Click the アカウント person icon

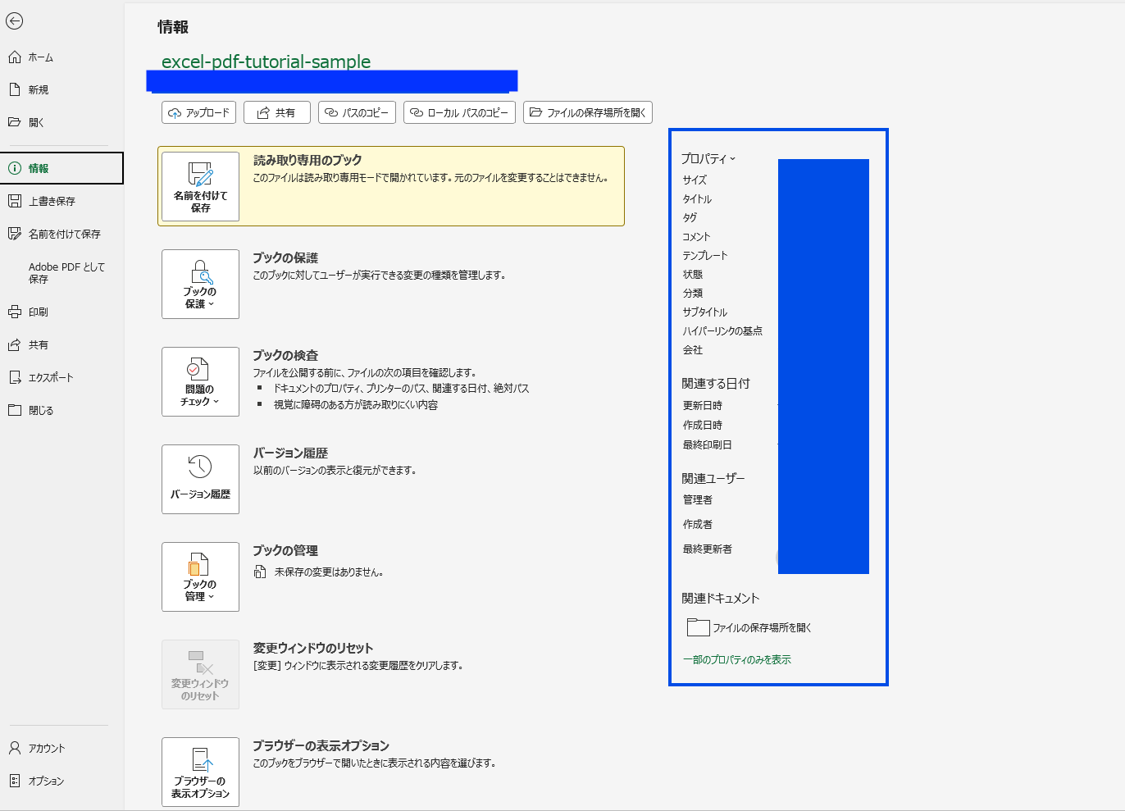[x=15, y=748]
